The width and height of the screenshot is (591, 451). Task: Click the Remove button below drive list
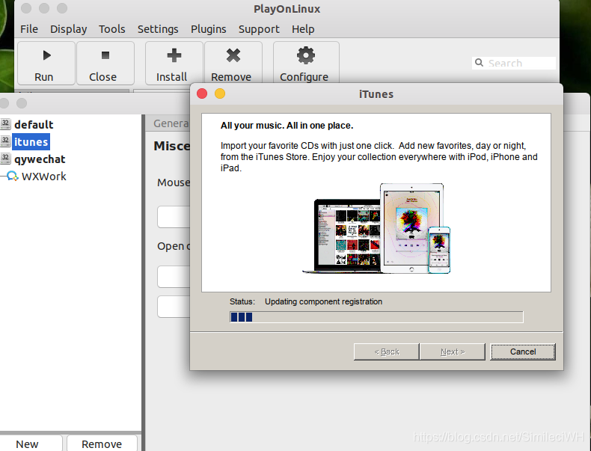(x=102, y=444)
